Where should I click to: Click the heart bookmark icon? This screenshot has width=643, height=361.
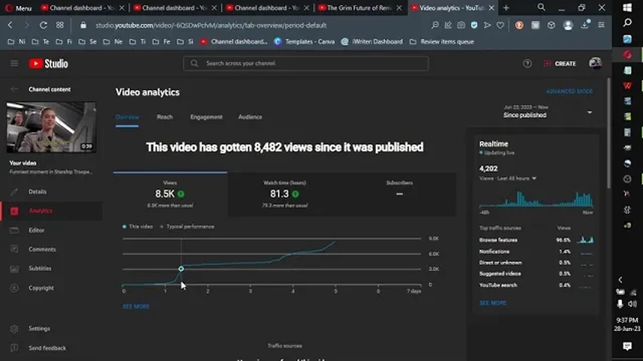point(500,25)
